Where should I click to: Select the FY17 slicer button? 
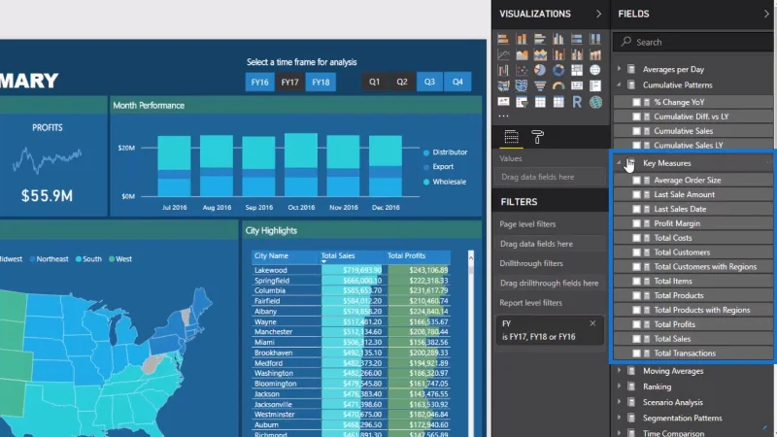point(289,83)
